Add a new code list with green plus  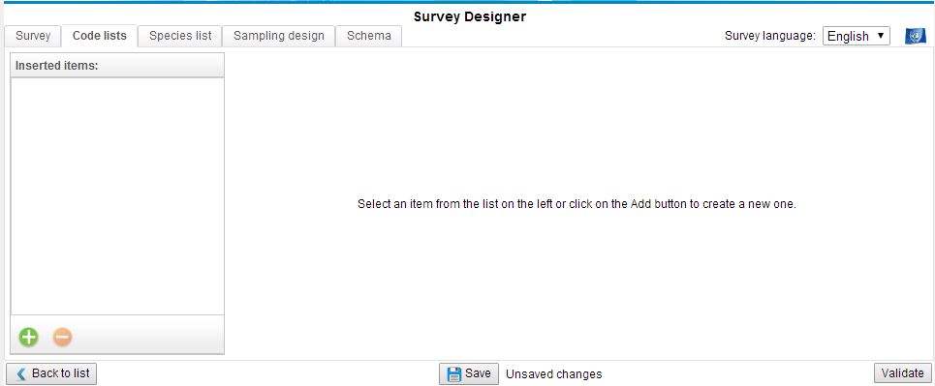[x=28, y=338]
